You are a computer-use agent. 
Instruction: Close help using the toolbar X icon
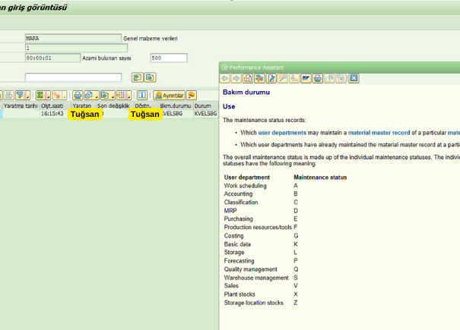[354, 78]
